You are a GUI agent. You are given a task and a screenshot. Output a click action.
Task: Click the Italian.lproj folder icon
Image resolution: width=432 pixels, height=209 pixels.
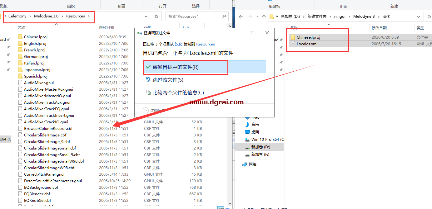coord(20,63)
